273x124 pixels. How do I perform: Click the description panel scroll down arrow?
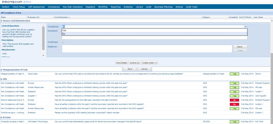pyautogui.click(x=43, y=55)
